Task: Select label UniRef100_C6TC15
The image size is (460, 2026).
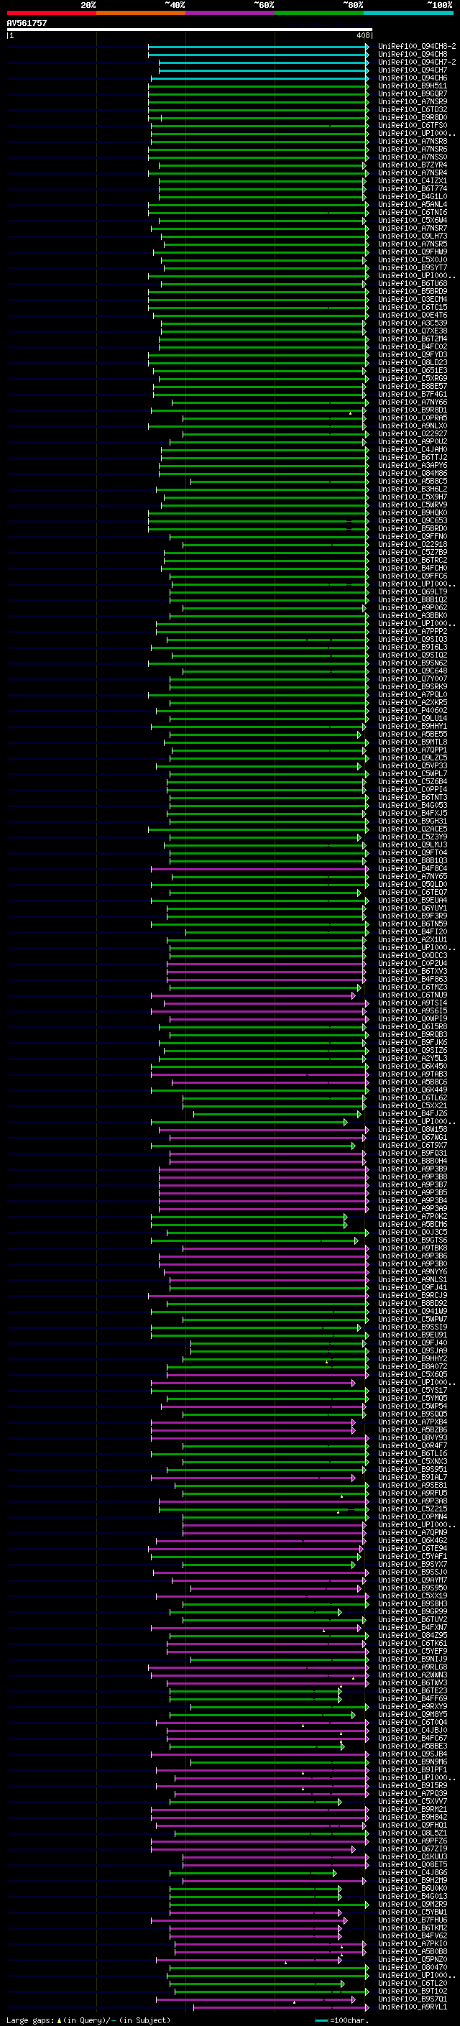Action: pyautogui.click(x=413, y=308)
